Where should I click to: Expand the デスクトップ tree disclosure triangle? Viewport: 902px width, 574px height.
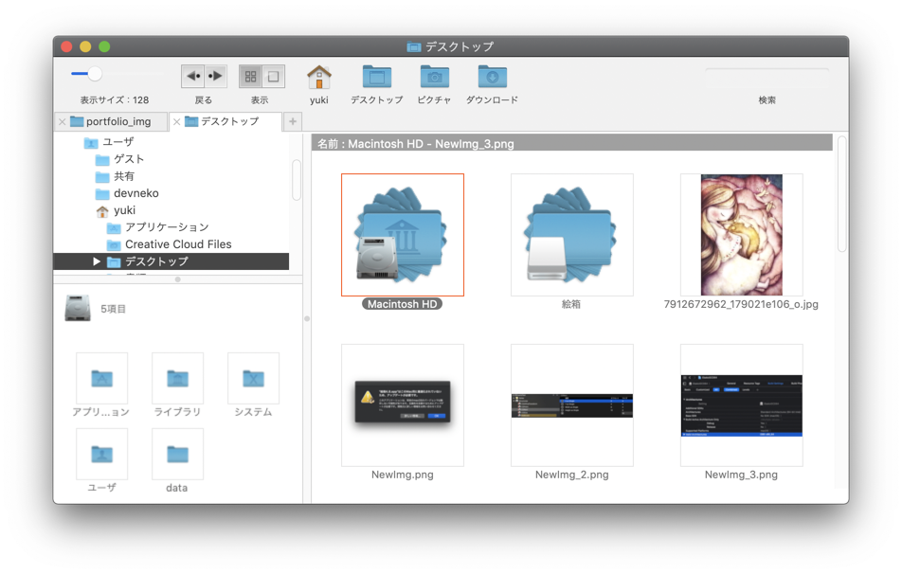(97, 261)
